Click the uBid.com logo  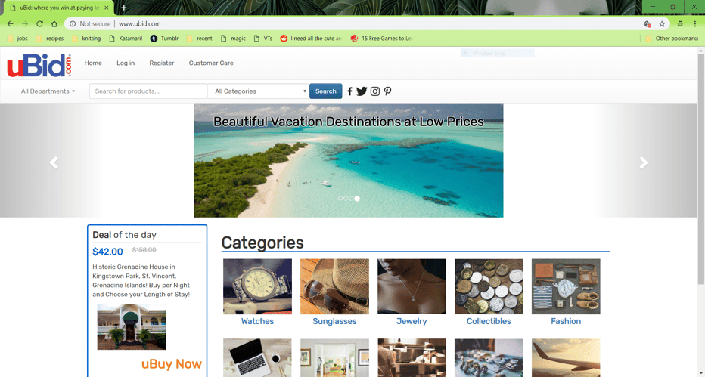39,66
